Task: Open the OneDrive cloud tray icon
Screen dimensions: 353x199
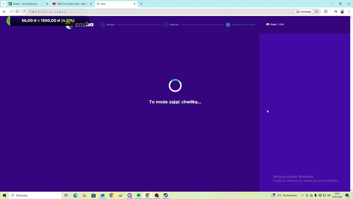Action: (x=311, y=195)
